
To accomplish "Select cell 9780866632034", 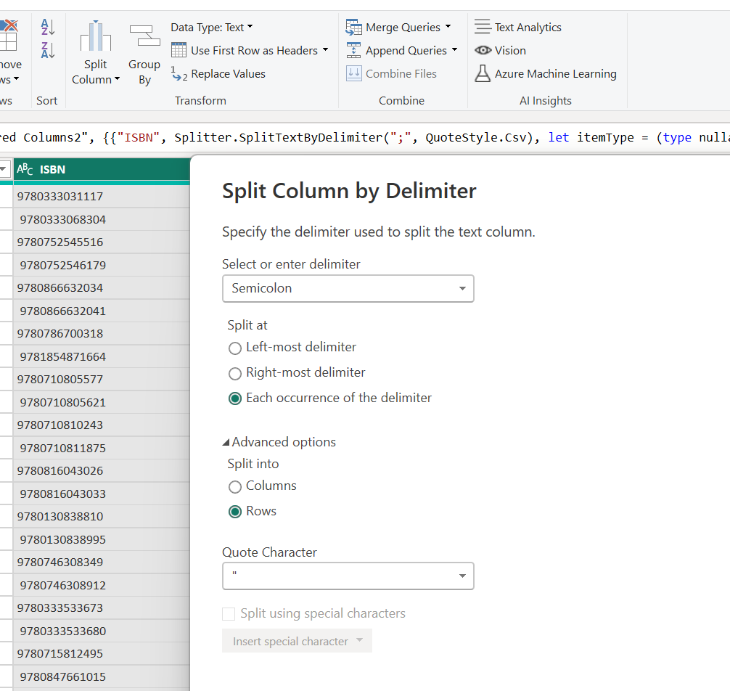I will tap(102, 287).
